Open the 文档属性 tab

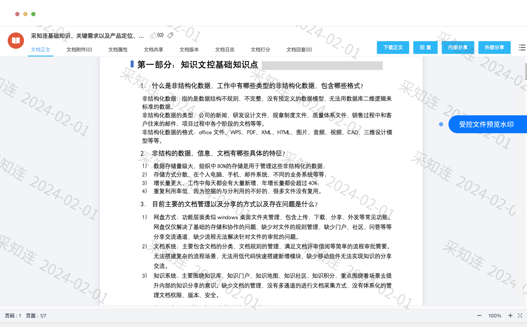118,49
